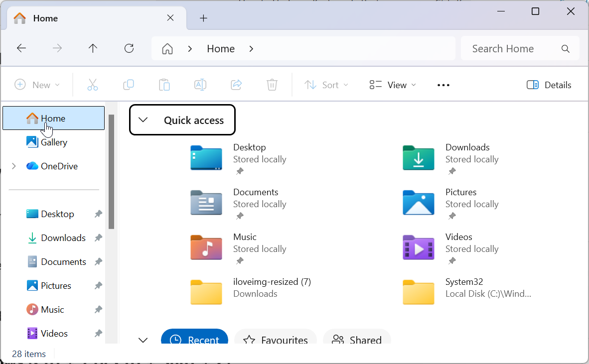Click the Cut scissors icon
589x364 pixels.
(93, 85)
